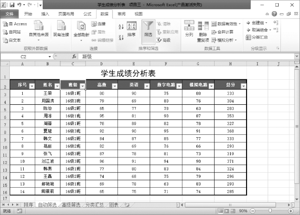Click the 现有连接 icon
Viewport: 300px width, 215px height.
tap(61, 25)
